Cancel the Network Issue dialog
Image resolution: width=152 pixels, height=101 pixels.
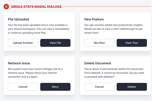point(23,87)
